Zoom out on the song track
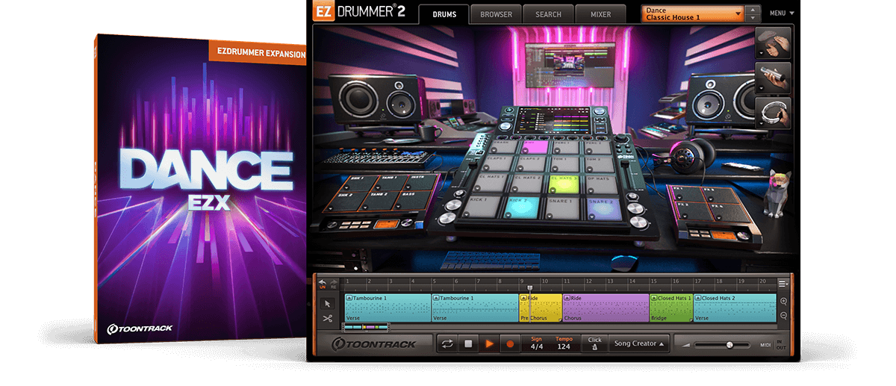Viewport: 896px width, 386px height. 783,315
